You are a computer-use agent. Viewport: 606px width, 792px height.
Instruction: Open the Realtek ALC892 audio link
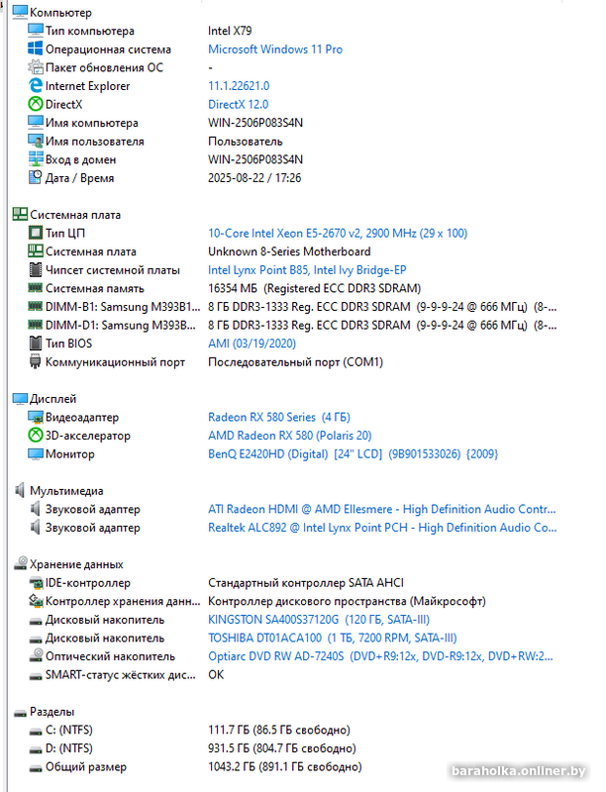382,528
